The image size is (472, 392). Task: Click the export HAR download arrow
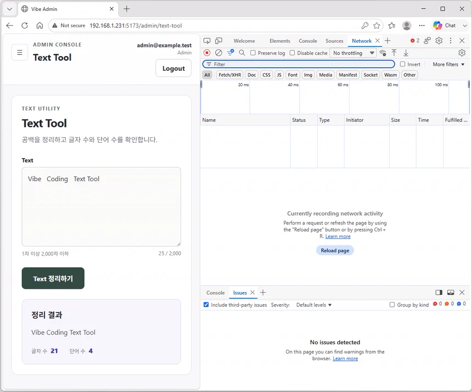point(406,53)
